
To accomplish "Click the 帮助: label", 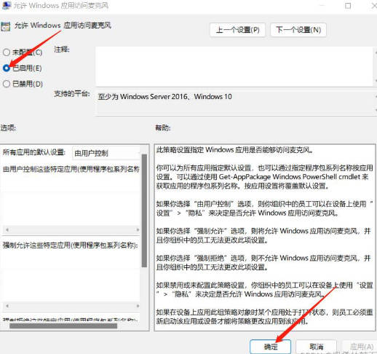I will coord(163,127).
